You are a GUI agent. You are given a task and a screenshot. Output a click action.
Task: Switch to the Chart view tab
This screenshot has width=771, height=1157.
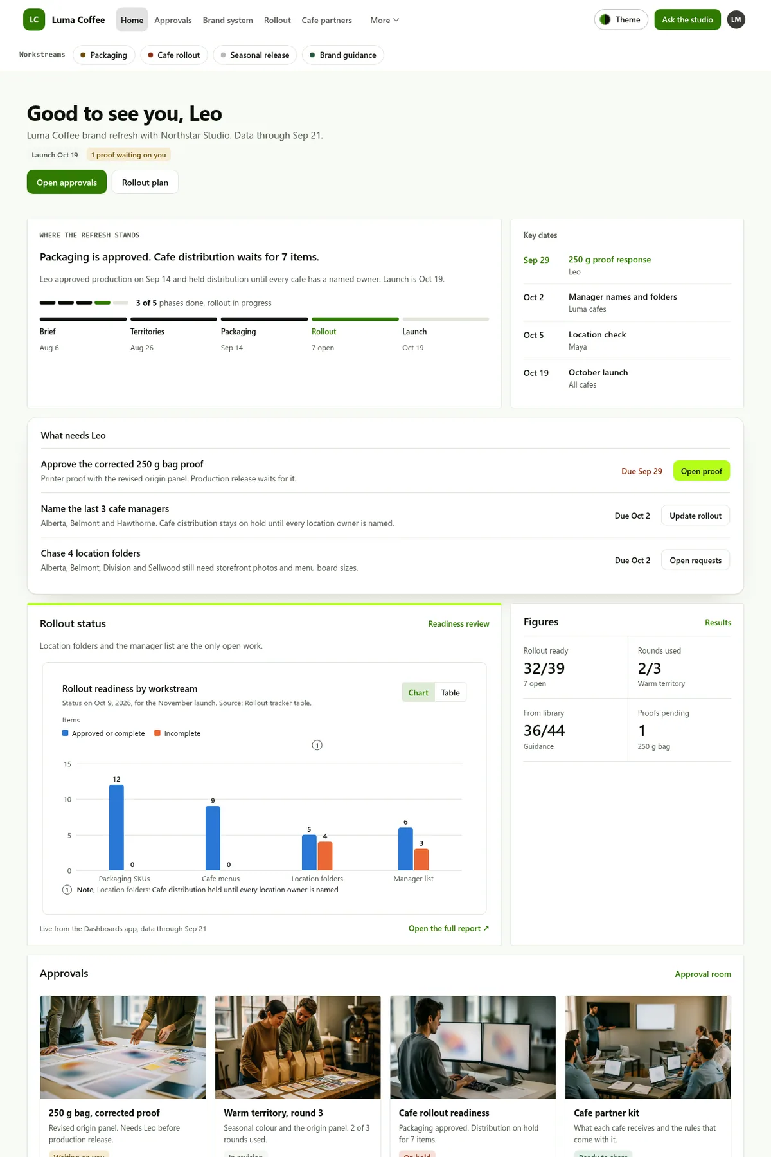pos(418,693)
